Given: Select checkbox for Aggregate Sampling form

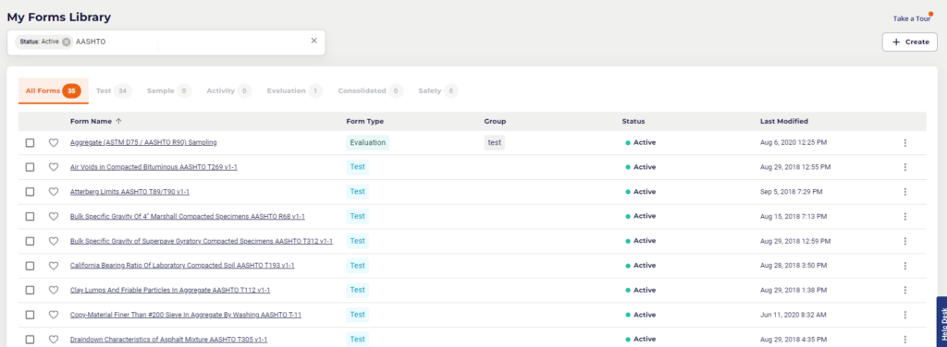Looking at the screenshot, I should pyautogui.click(x=30, y=143).
